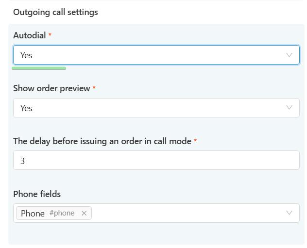
Task: Click the green bar under Autodial
Action: point(39,68)
